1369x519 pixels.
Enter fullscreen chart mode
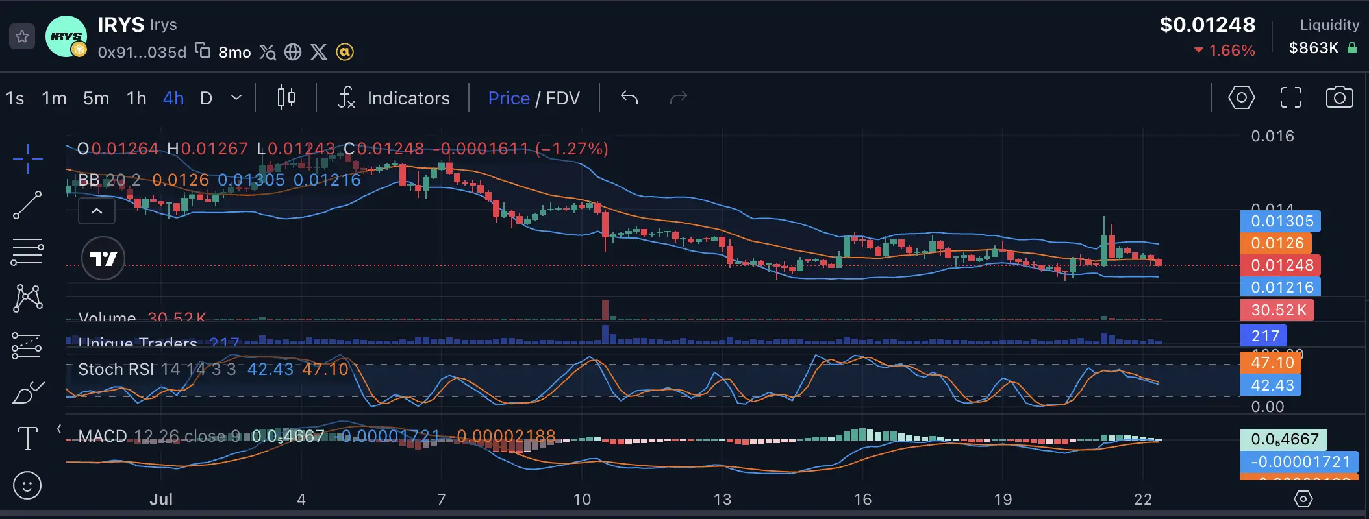(1291, 98)
